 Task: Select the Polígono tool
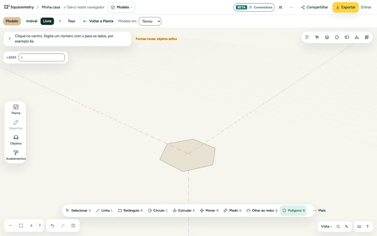click(x=293, y=211)
